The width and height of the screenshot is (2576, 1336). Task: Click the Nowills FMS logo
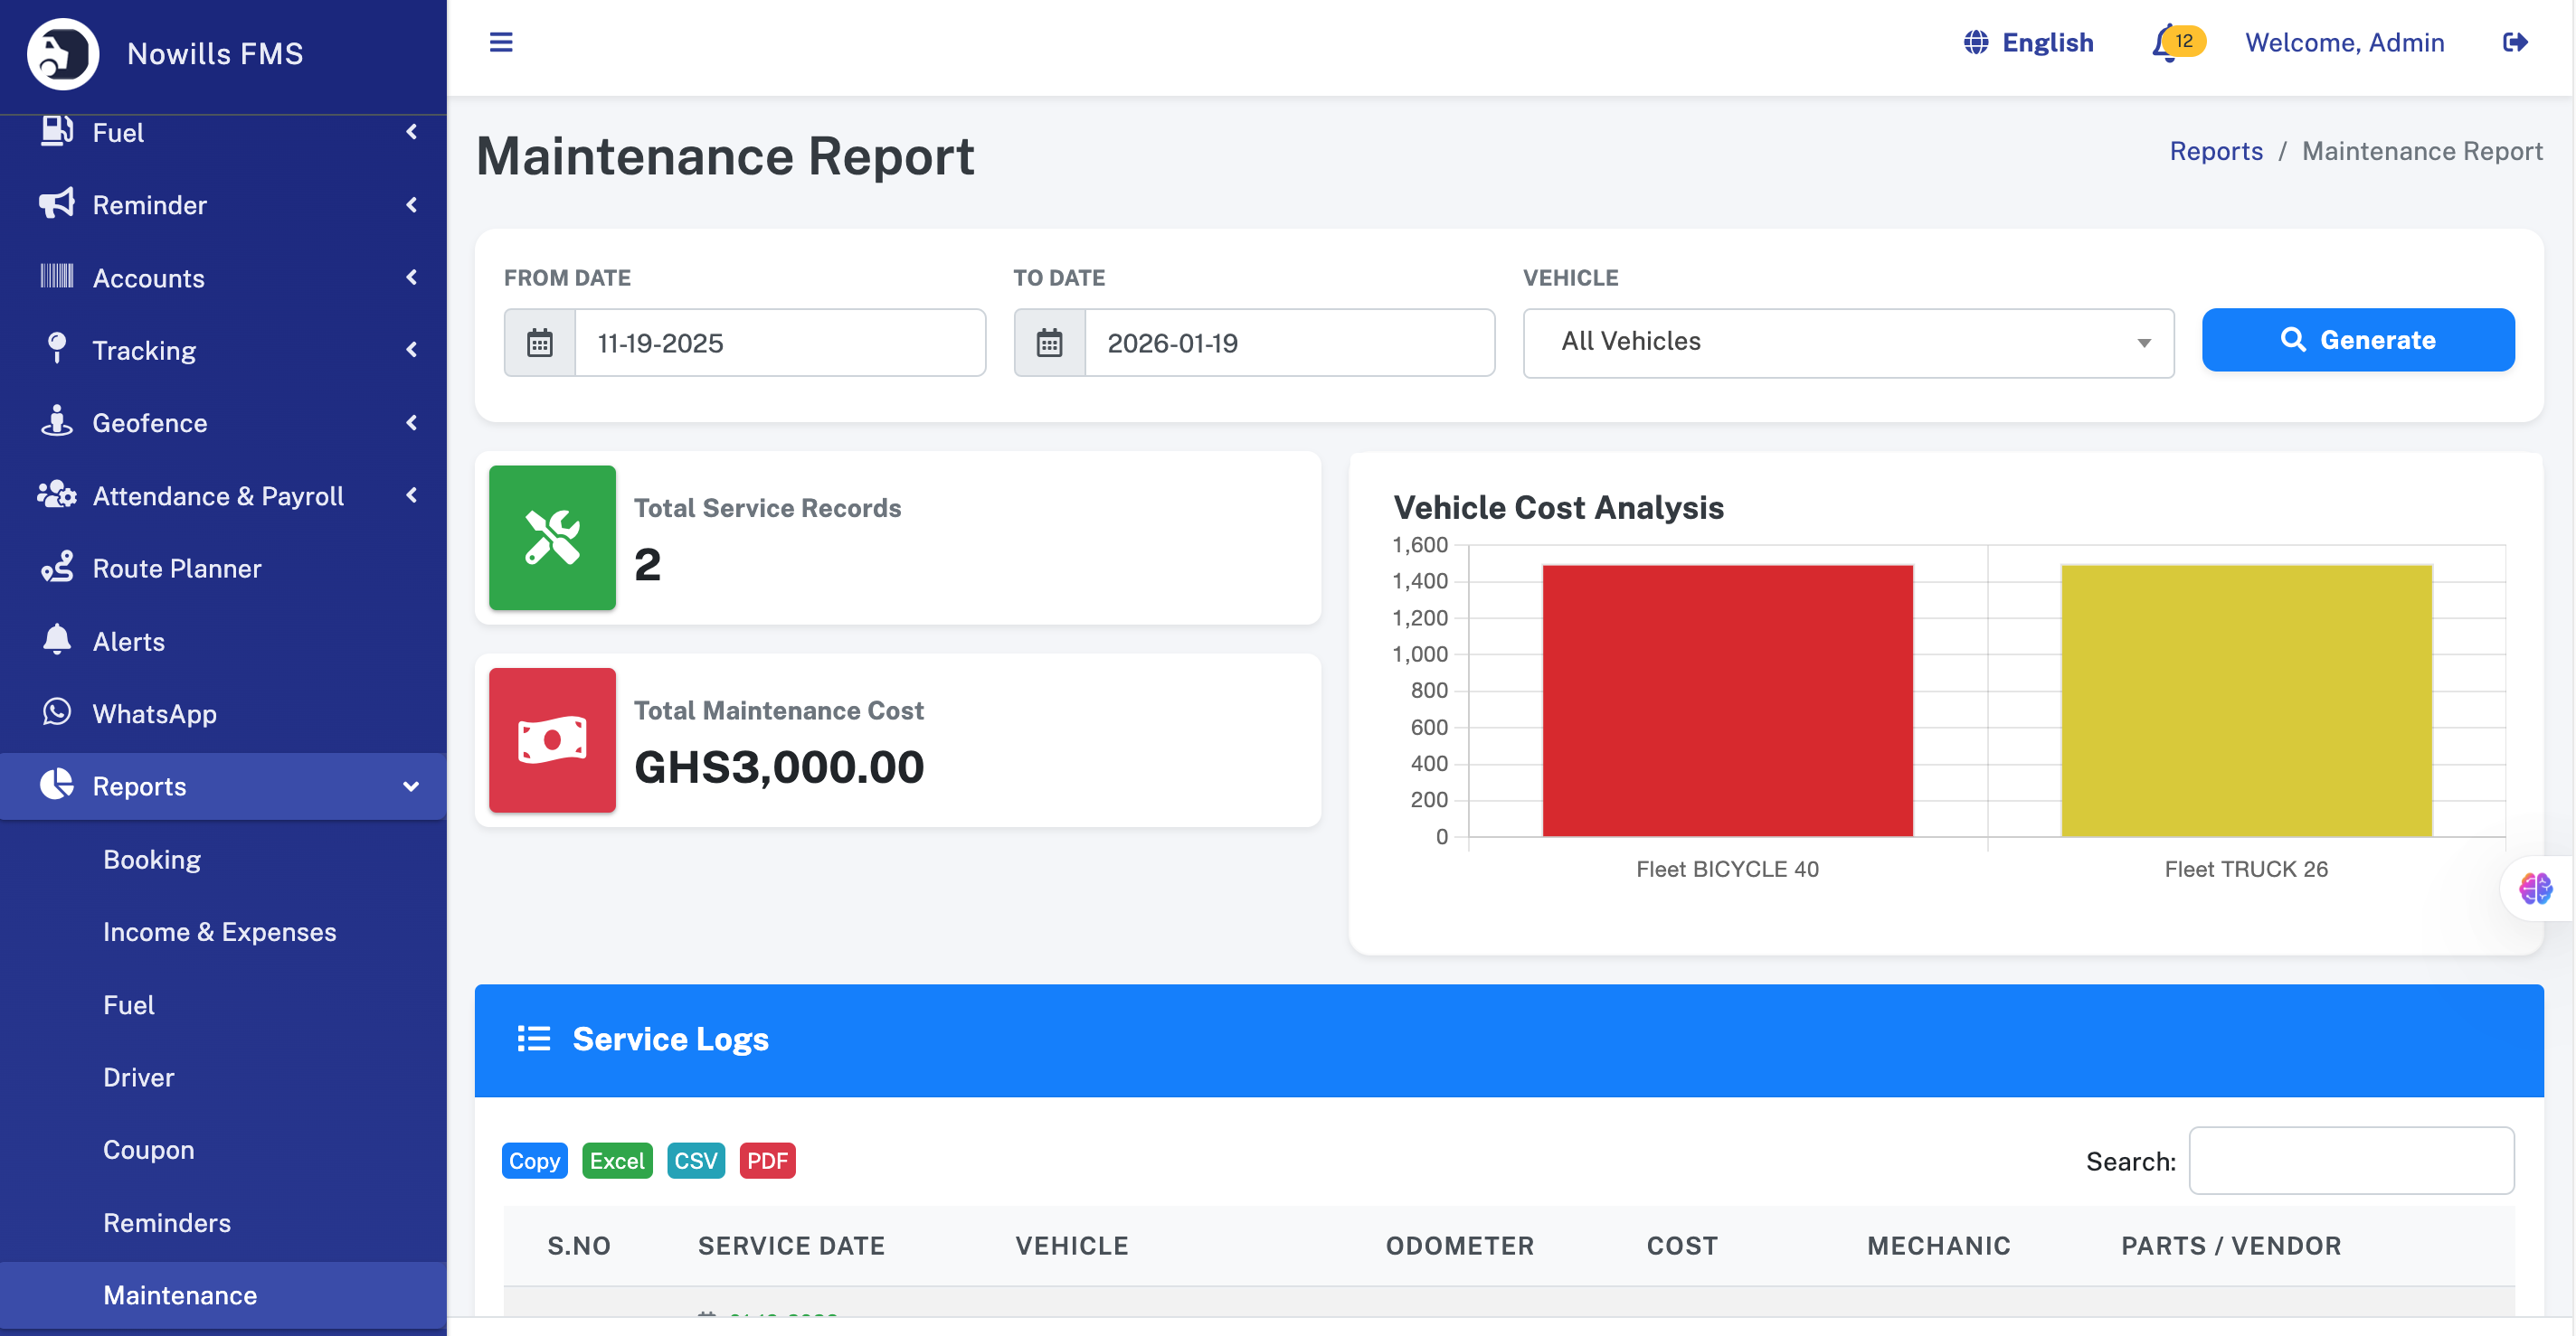click(63, 53)
